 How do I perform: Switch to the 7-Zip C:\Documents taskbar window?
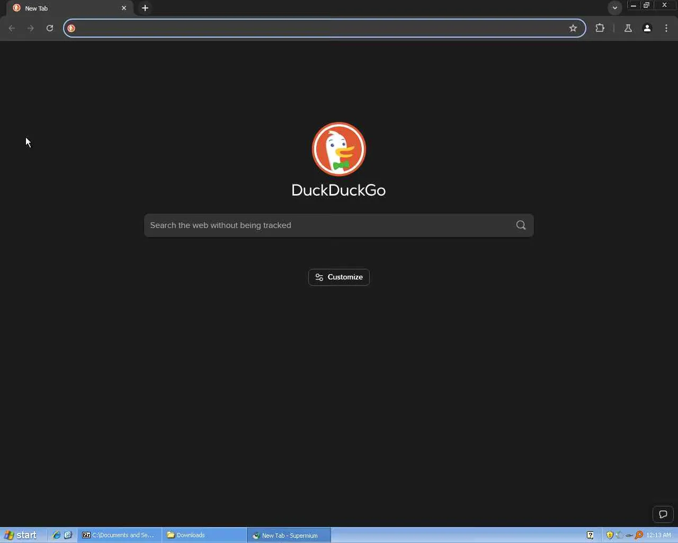120,535
